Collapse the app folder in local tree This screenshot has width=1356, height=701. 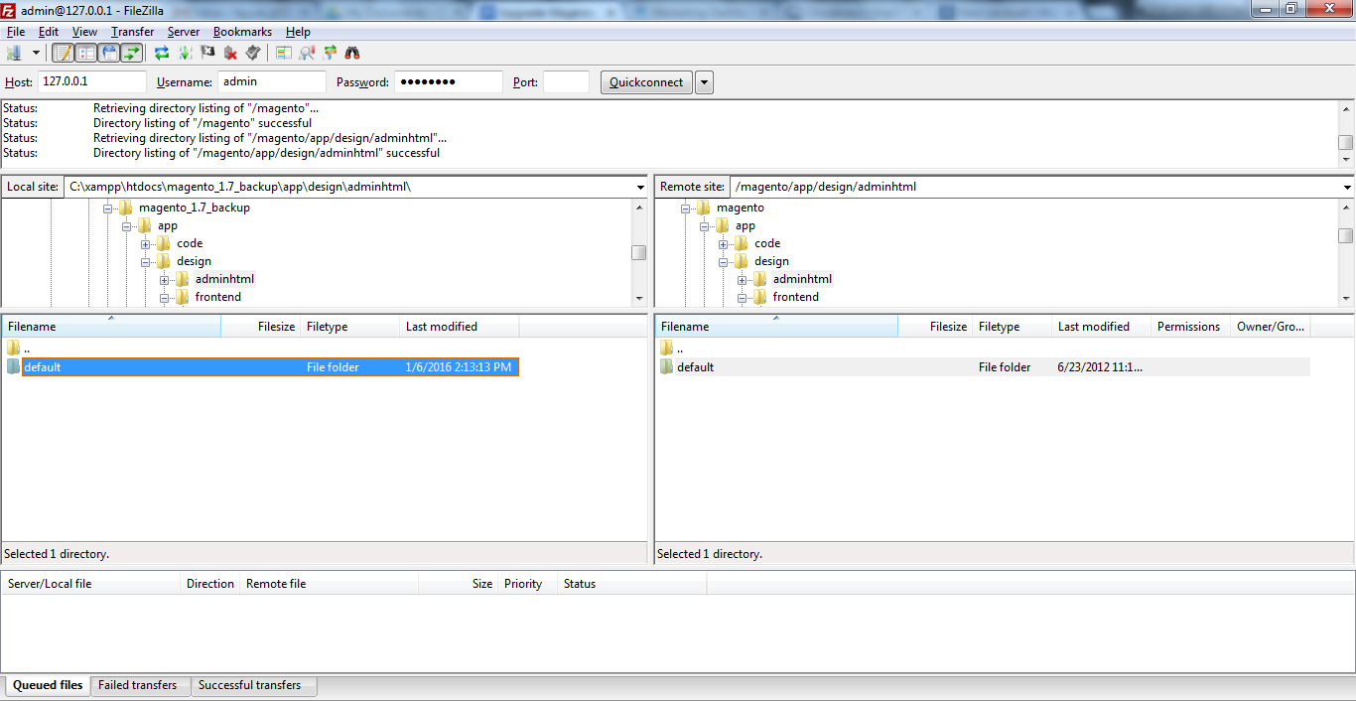[x=127, y=226]
